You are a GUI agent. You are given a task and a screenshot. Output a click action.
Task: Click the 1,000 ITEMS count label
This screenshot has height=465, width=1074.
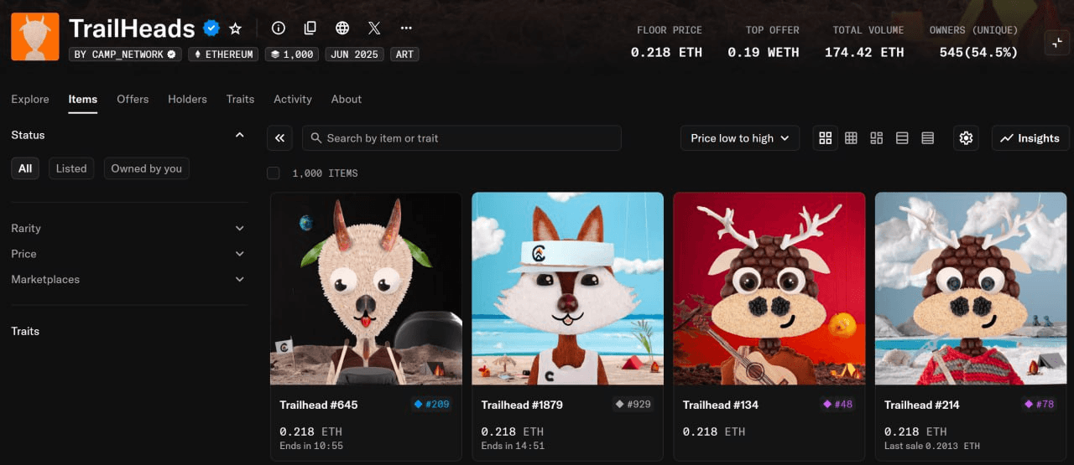(325, 173)
